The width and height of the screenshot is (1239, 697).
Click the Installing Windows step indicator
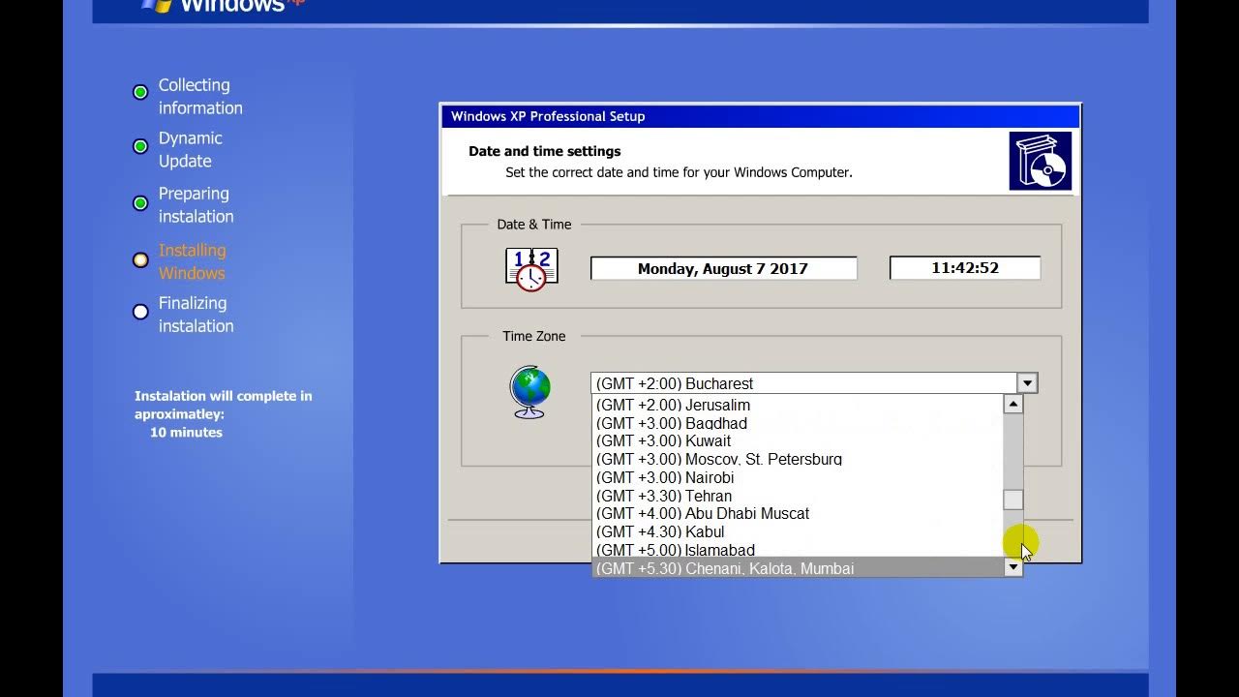tap(140, 259)
